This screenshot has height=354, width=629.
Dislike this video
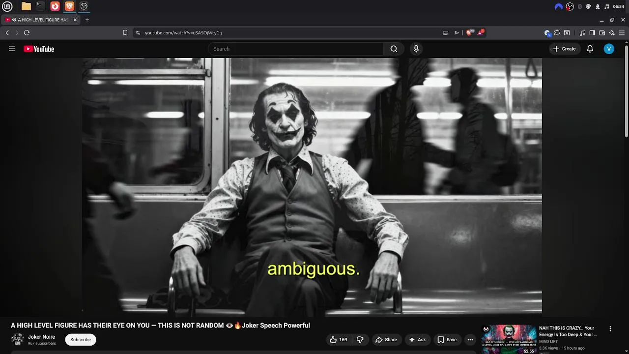tap(360, 340)
